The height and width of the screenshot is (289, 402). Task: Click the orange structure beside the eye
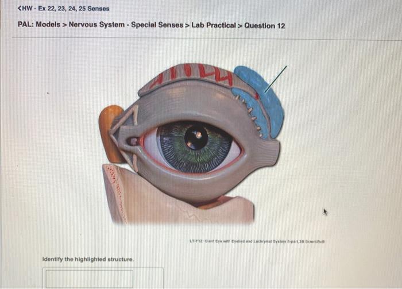(110, 133)
